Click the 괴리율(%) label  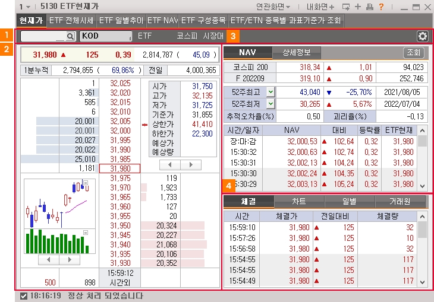[350, 116]
